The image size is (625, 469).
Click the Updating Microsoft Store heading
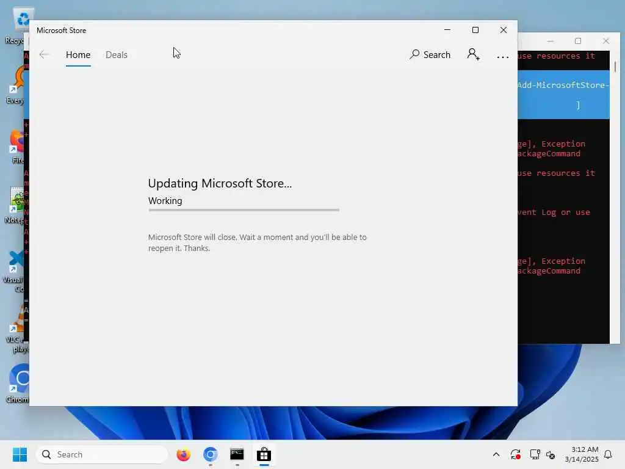(220, 183)
